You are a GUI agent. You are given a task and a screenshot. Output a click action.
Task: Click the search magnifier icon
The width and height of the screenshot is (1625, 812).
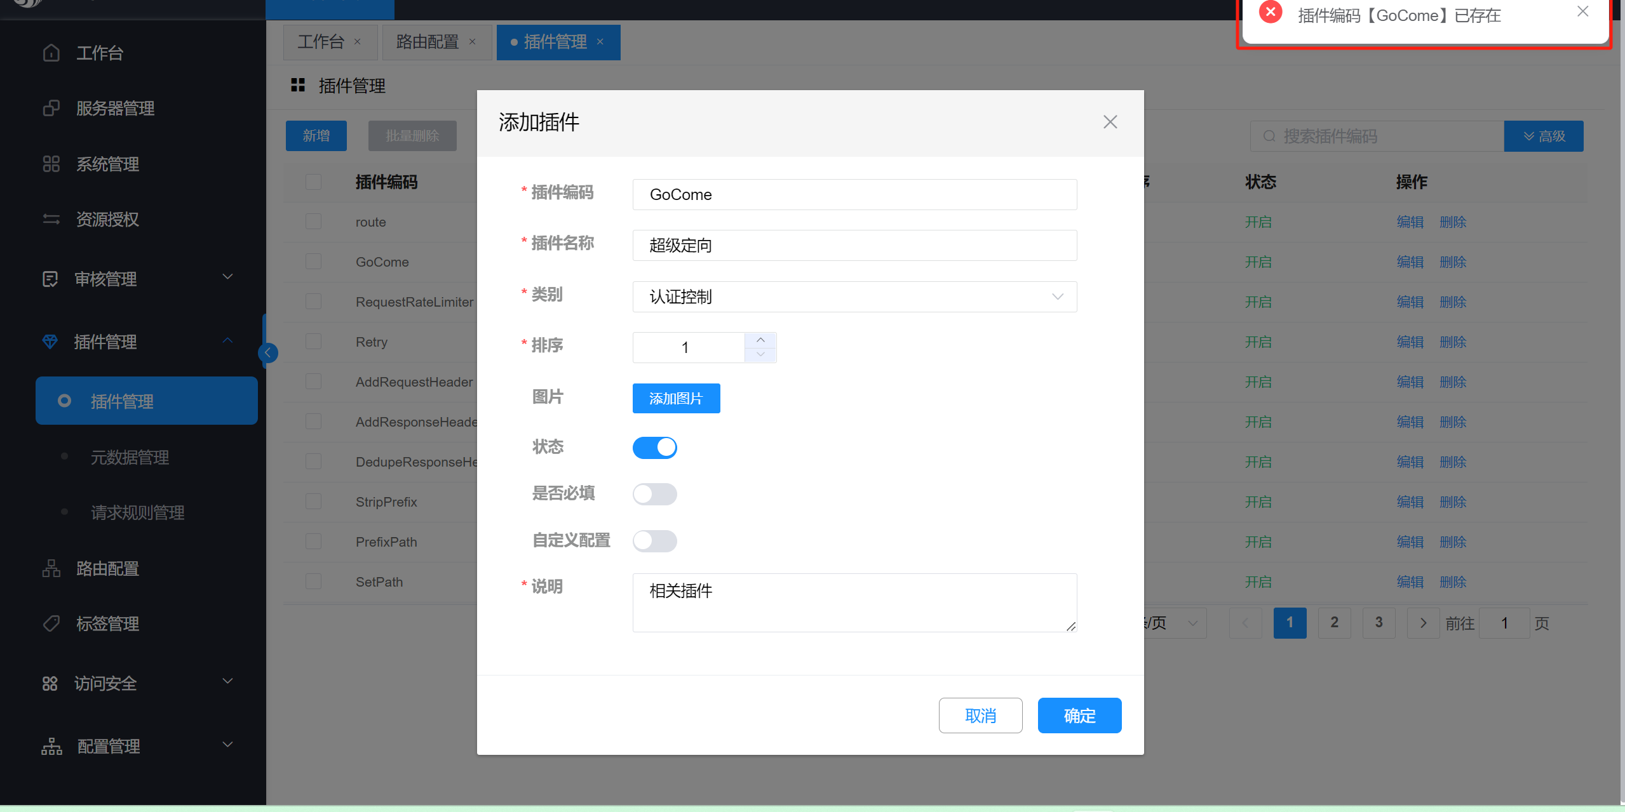tap(1269, 136)
